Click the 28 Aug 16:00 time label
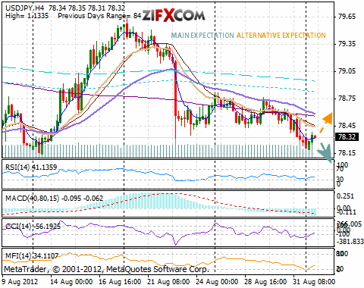The width and height of the screenshot is (364, 288). [265, 282]
